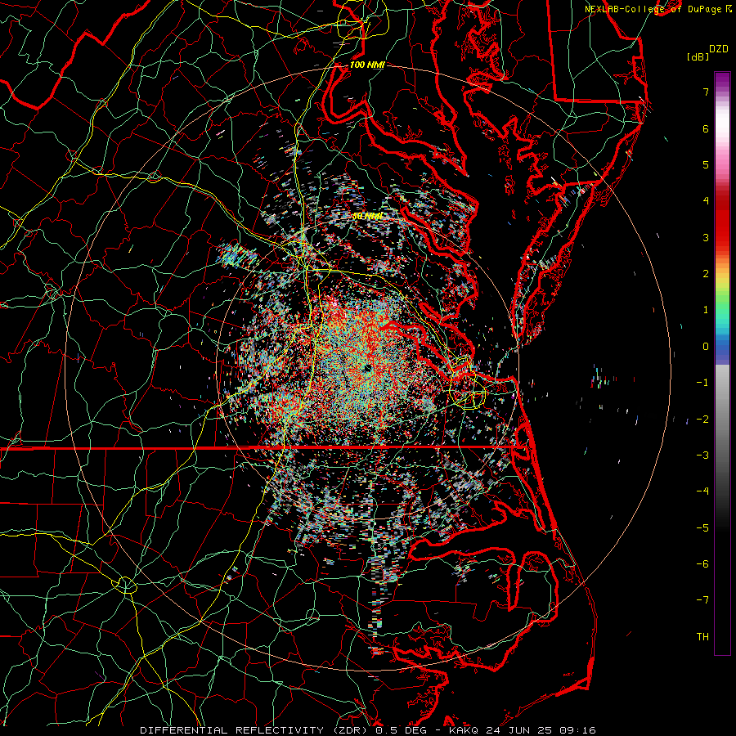The image size is (736, 736).
Task: Click the Differential Reflectivity footer caption
Action: point(368,730)
